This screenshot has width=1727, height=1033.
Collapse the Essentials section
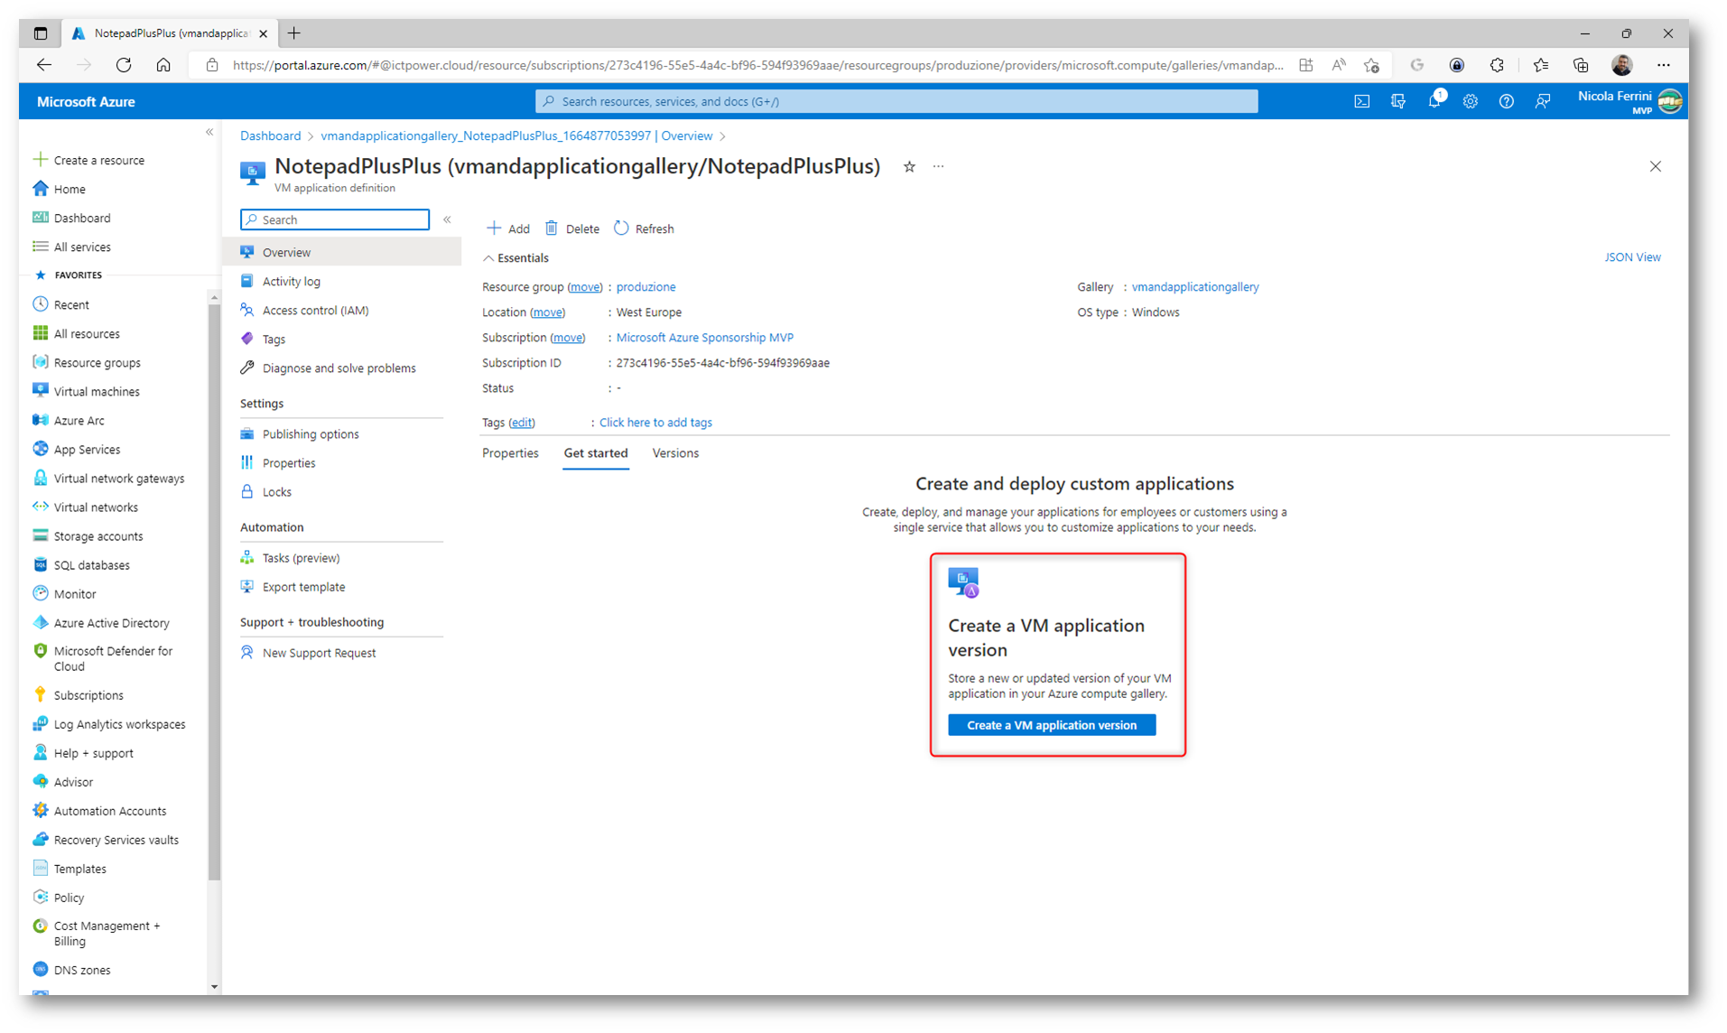(x=488, y=258)
